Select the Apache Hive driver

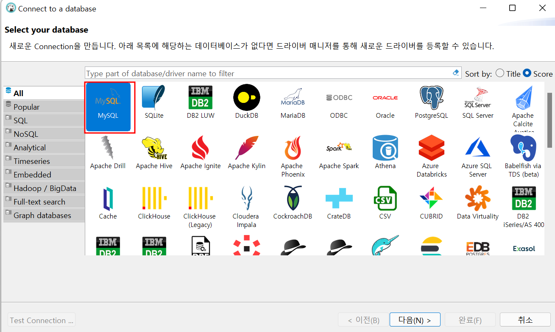[154, 152]
